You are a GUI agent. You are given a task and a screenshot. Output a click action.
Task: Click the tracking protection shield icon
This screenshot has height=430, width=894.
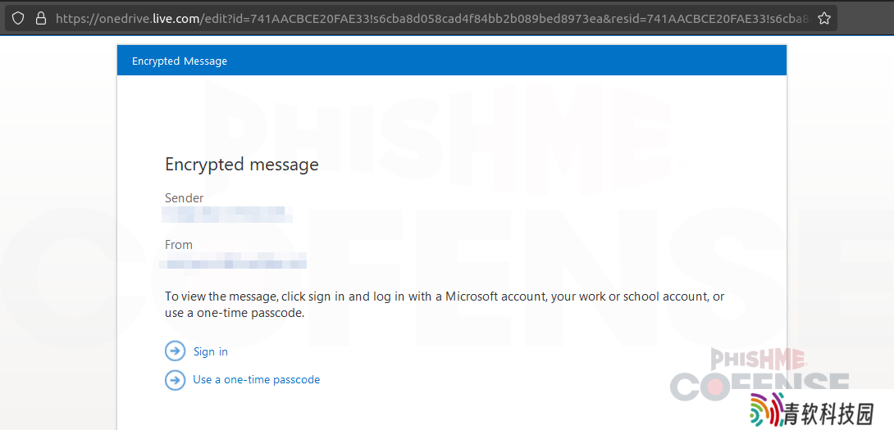[x=18, y=18]
